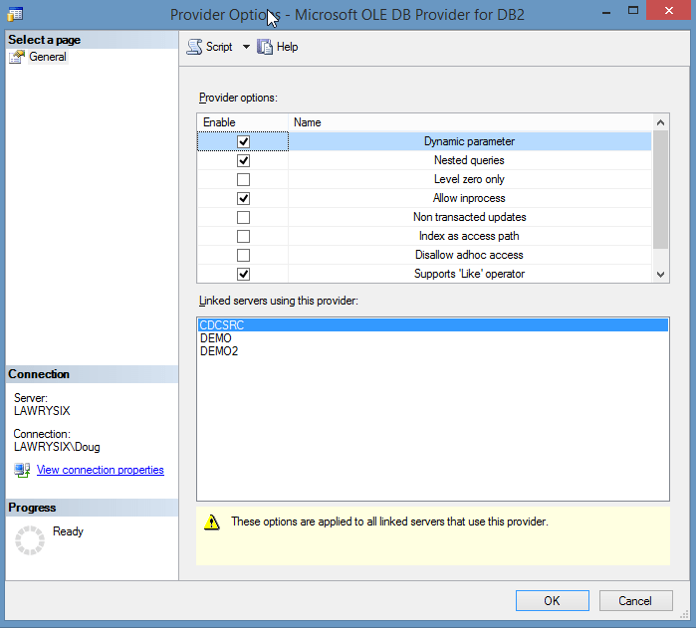Enable the Level zero only checkbox

click(243, 180)
